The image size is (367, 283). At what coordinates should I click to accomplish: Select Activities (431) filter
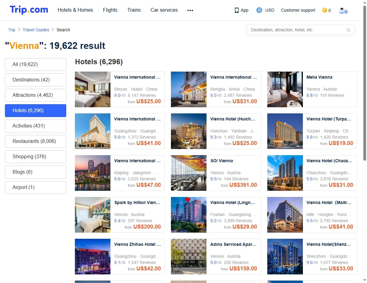point(36,126)
